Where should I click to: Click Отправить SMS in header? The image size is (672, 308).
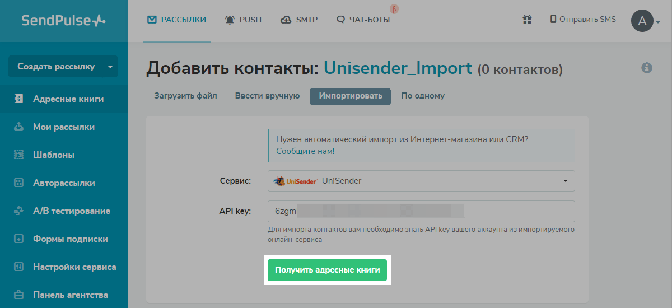click(x=583, y=20)
